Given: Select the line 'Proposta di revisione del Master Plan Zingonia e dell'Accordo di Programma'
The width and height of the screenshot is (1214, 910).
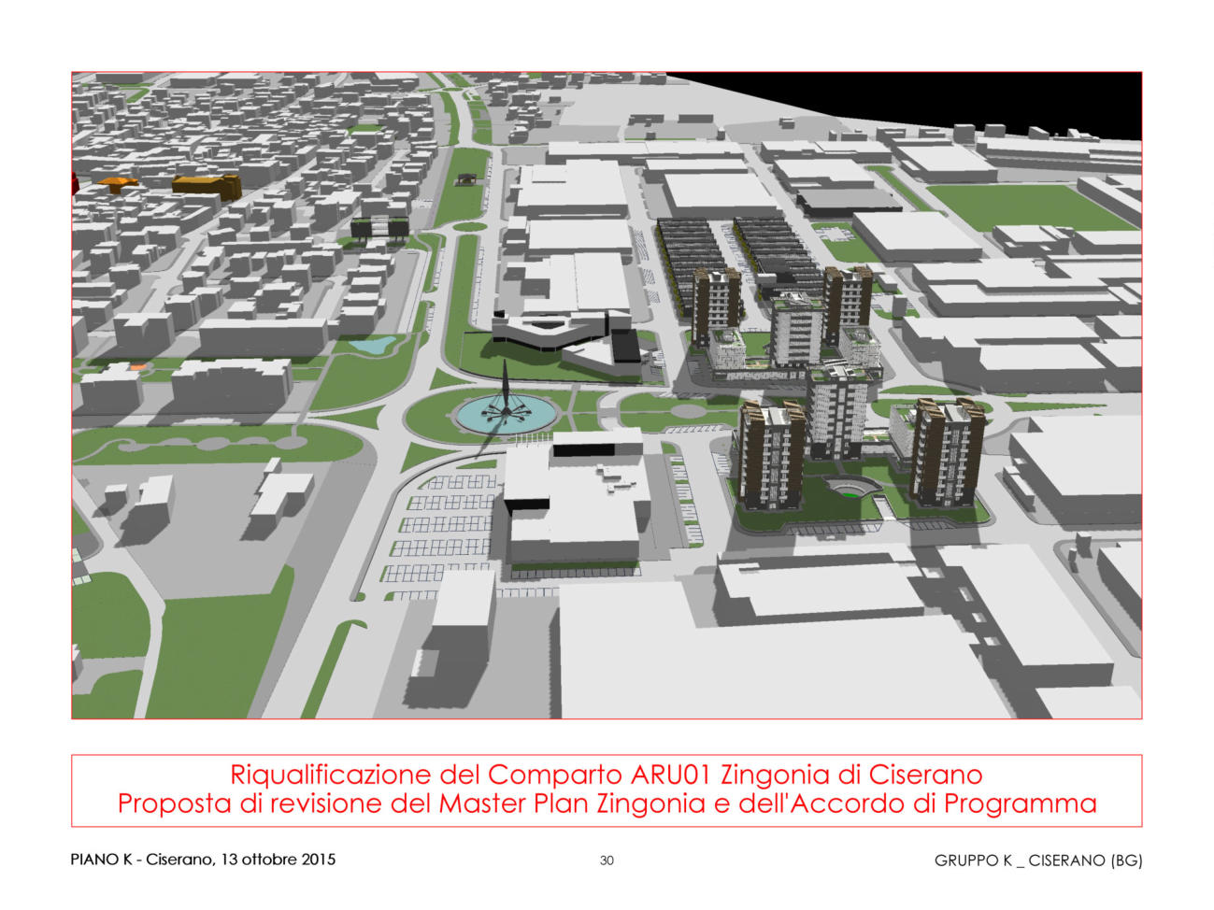Looking at the screenshot, I should (x=607, y=803).
